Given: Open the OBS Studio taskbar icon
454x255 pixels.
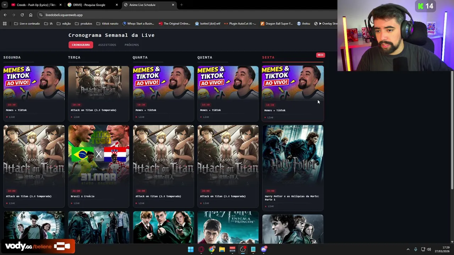Looking at the screenshot, I should click(243, 249).
